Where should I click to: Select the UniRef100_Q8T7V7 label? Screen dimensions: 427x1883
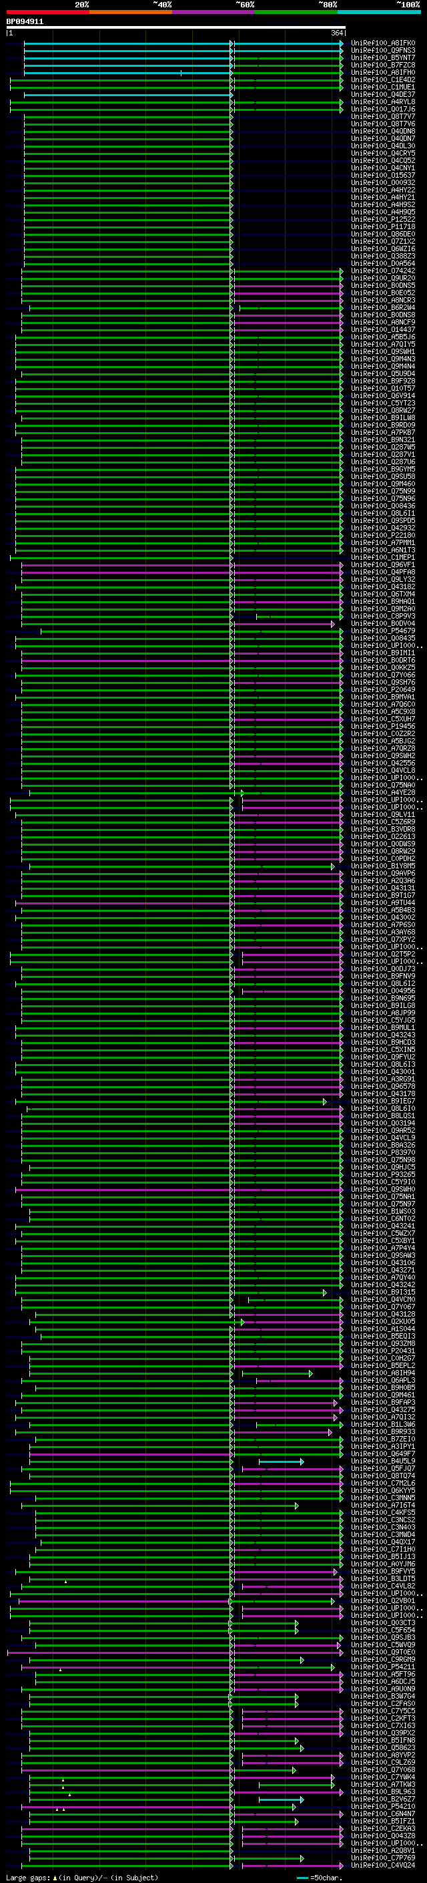click(383, 116)
